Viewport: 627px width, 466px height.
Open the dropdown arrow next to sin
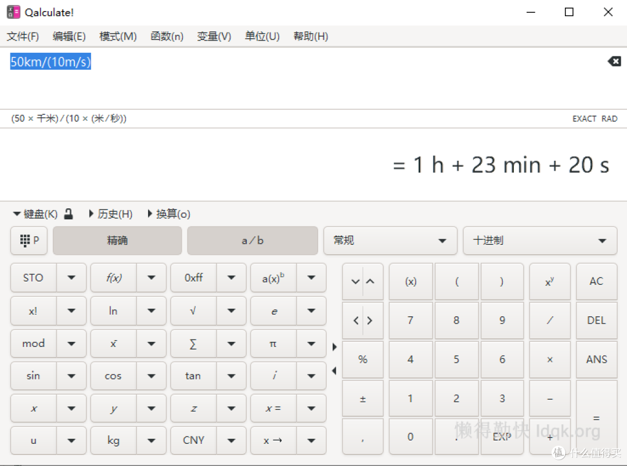tap(71, 376)
